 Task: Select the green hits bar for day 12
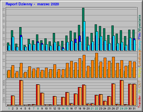(x=54, y=38)
